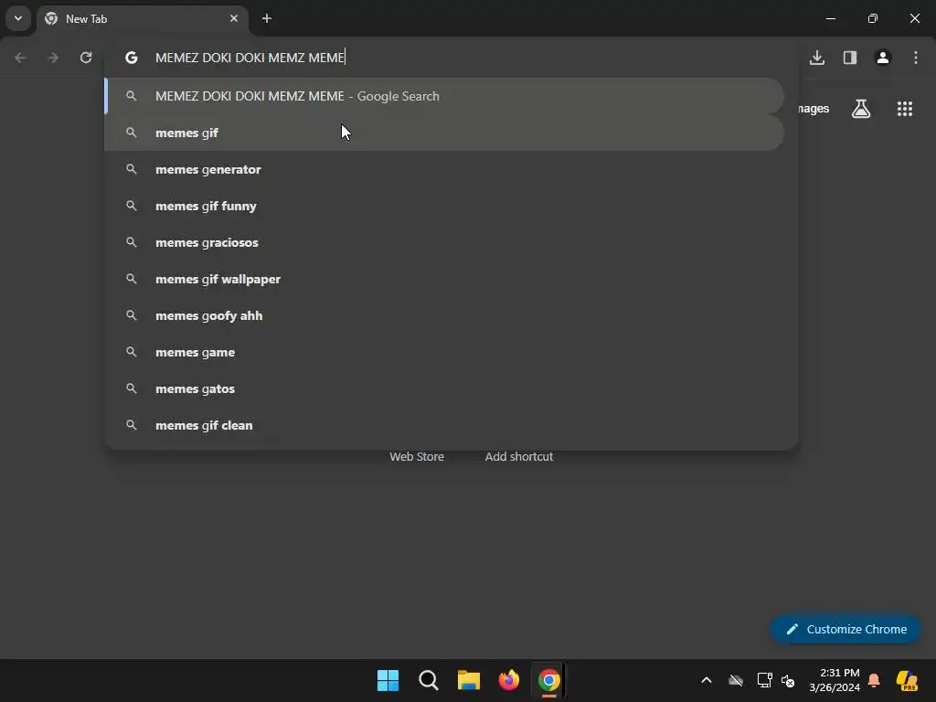Image resolution: width=936 pixels, height=702 pixels.
Task: Restore down the Chrome window
Action: click(873, 18)
